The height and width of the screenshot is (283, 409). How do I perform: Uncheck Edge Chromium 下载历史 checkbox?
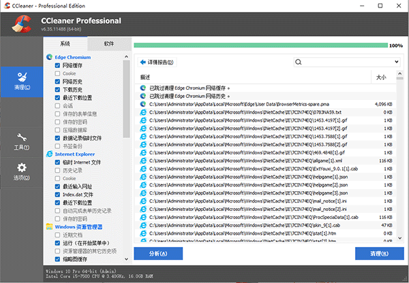[x=57, y=90]
